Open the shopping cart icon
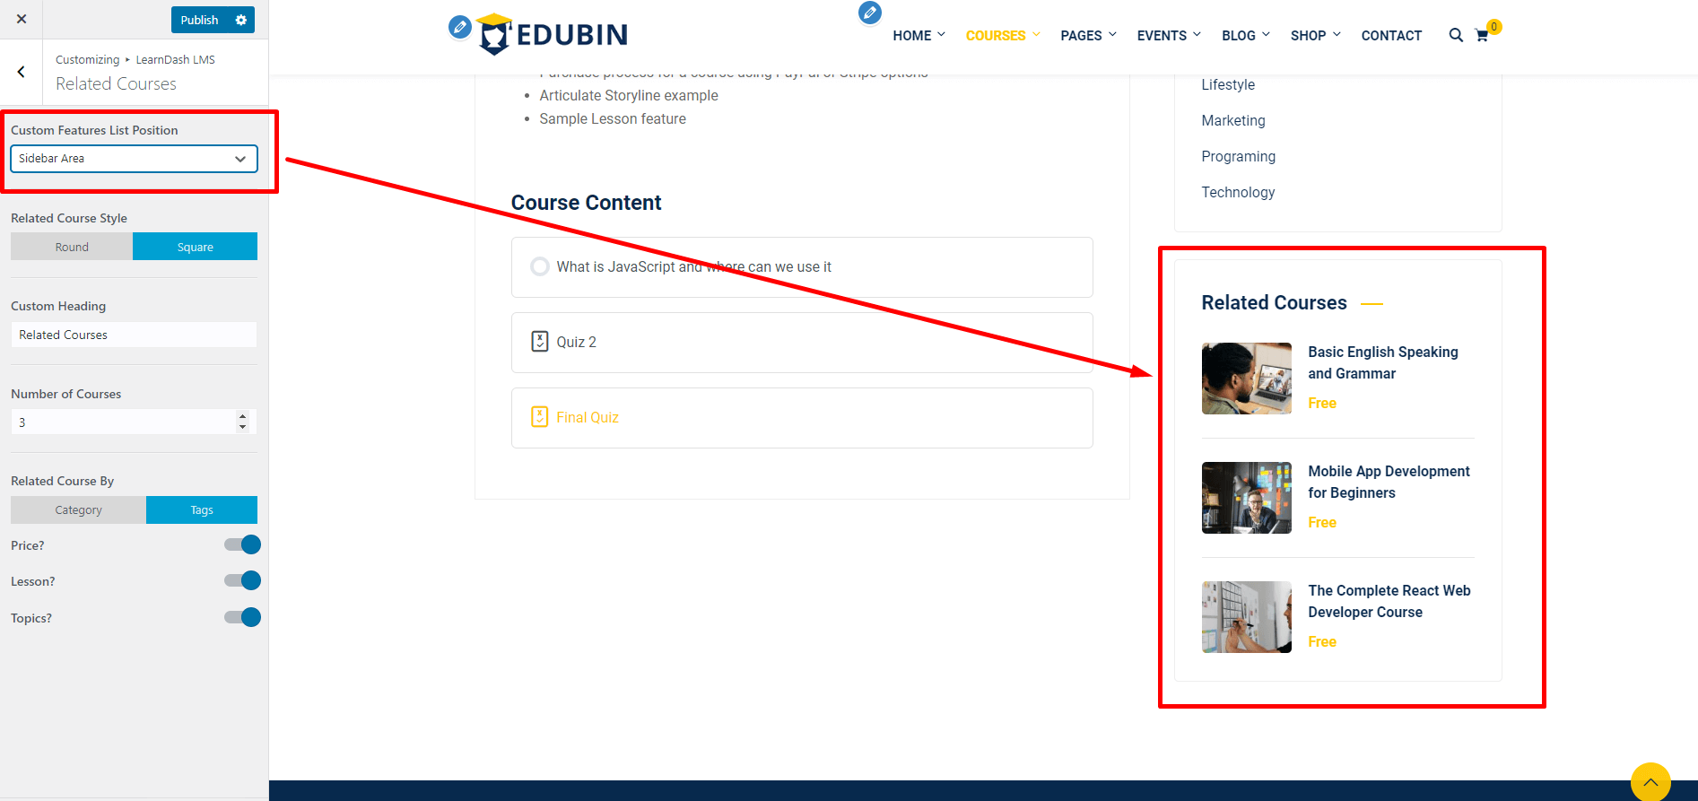The image size is (1698, 801). (1482, 36)
